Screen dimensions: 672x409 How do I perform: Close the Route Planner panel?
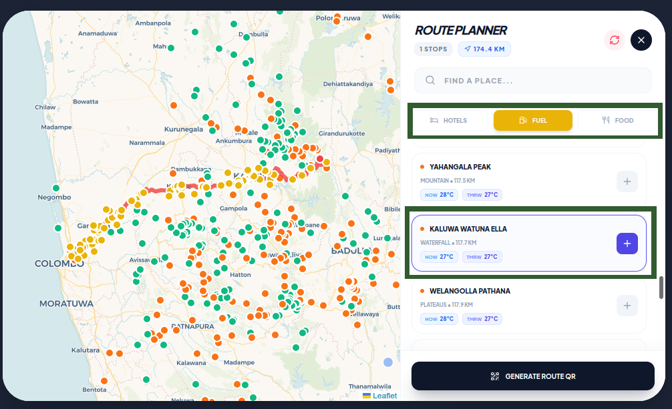pos(641,40)
